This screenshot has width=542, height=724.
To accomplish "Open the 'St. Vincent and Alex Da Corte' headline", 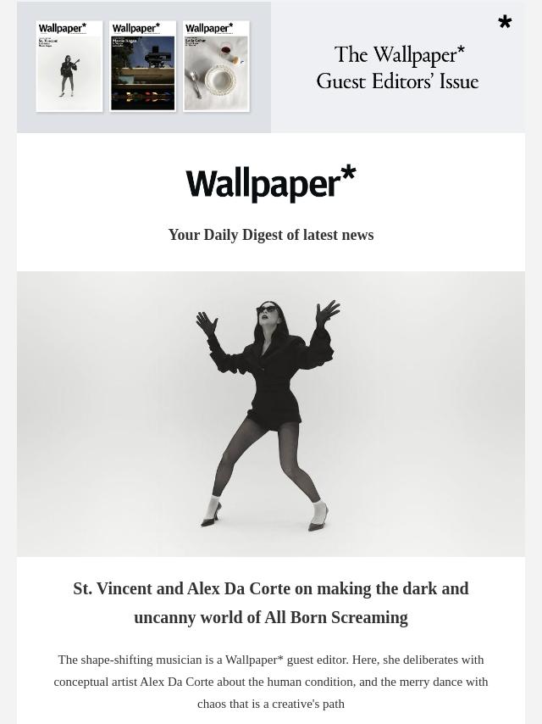I will pyautogui.click(x=271, y=603).
